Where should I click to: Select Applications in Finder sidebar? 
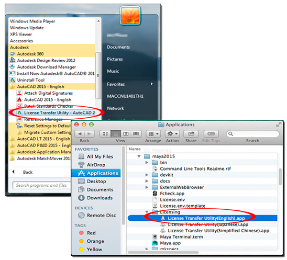pos(96,173)
